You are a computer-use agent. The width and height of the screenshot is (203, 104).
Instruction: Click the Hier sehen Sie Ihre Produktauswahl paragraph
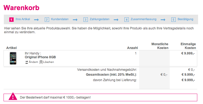(99, 30)
